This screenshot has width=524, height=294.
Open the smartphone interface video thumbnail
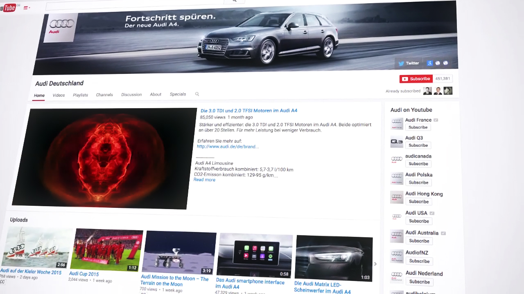255,256
